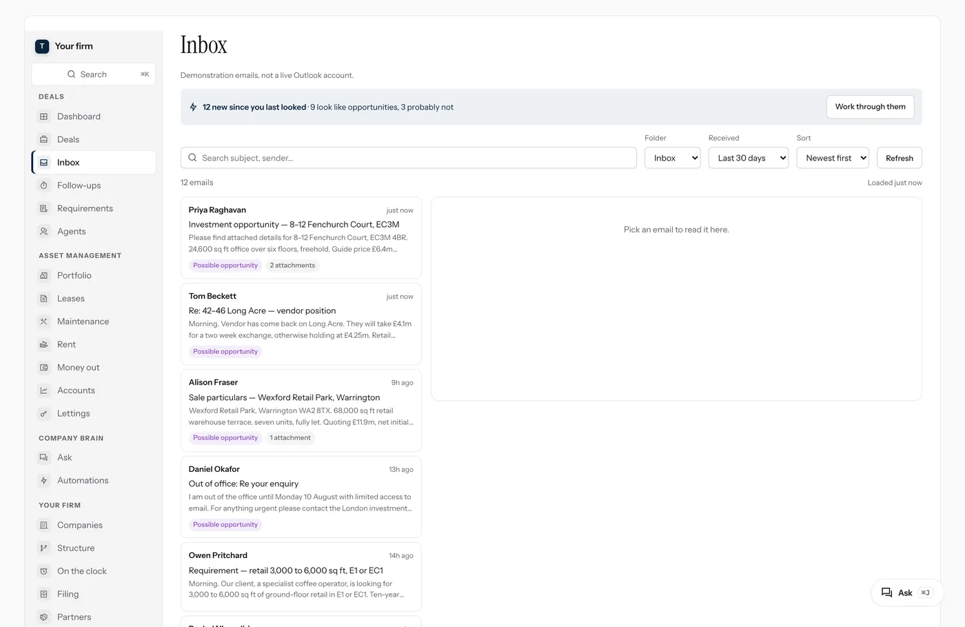Screen dimensions: 965x627
Task: Click the Deals briefcase icon
Action: click(x=44, y=139)
